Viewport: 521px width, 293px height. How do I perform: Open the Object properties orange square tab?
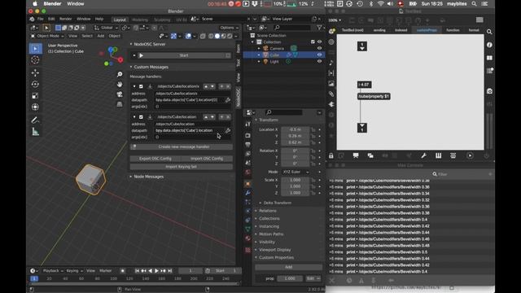point(247,184)
